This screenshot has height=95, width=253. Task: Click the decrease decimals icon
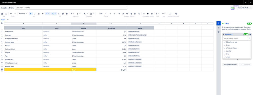tap(110, 14)
